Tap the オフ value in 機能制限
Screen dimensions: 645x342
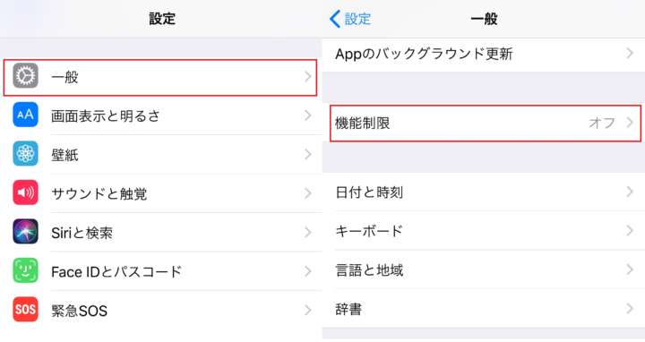pyautogui.click(x=602, y=123)
